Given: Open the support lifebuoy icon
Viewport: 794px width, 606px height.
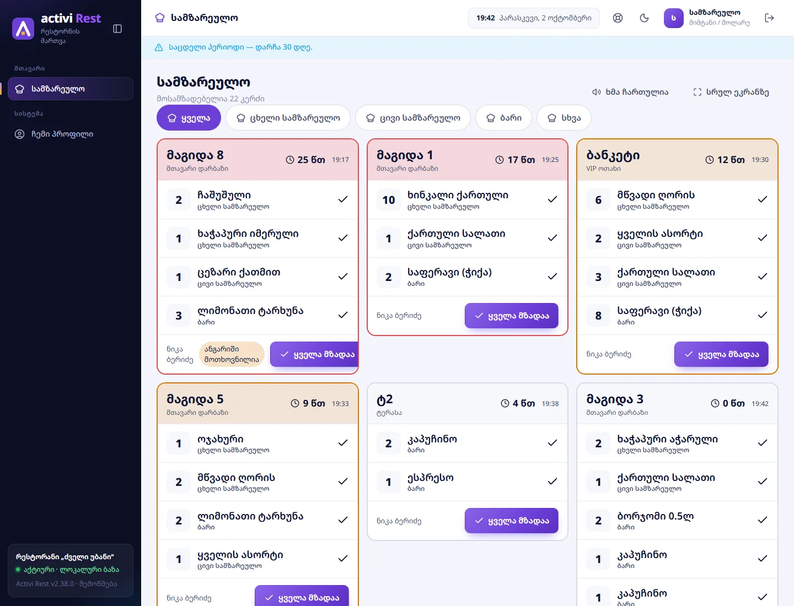Looking at the screenshot, I should coord(618,18).
